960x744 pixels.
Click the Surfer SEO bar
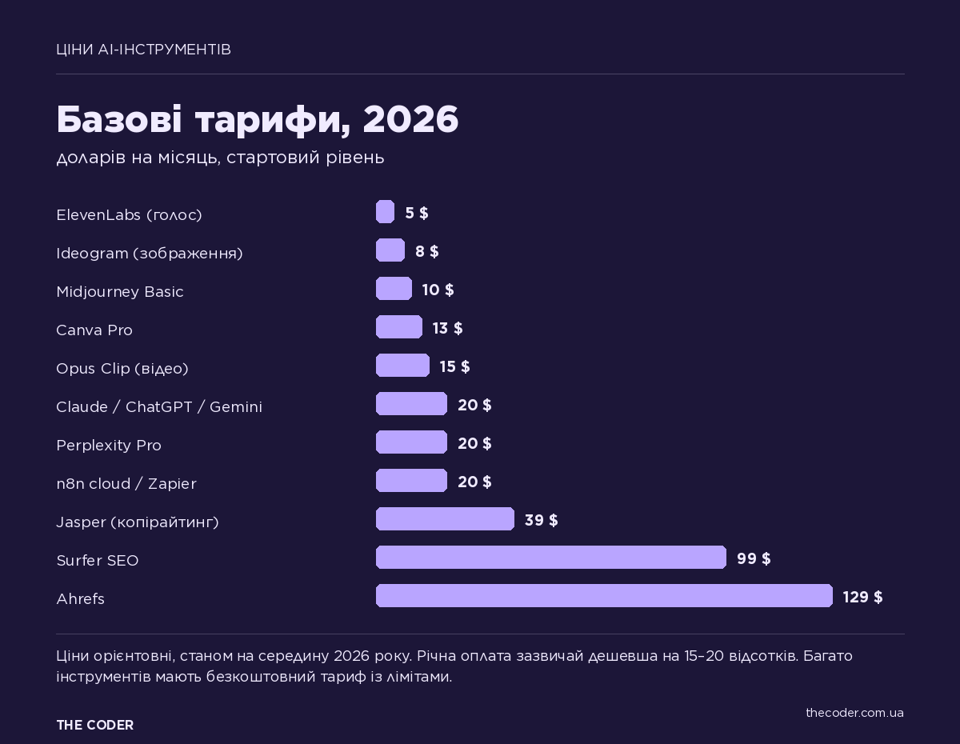pyautogui.click(x=551, y=558)
